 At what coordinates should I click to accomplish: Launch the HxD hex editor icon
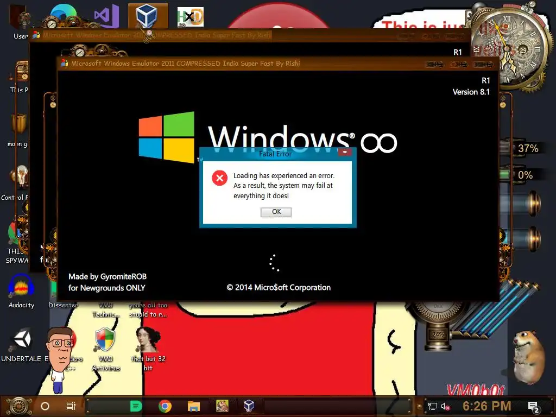191,17
